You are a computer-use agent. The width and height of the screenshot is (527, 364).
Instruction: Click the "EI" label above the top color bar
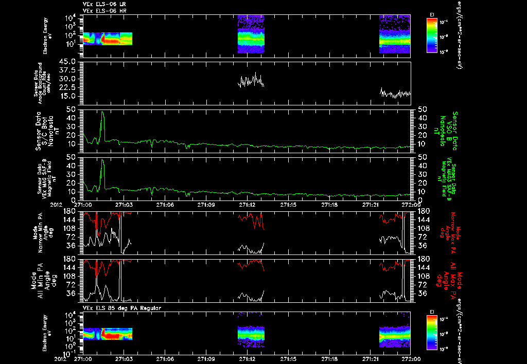(x=432, y=15)
